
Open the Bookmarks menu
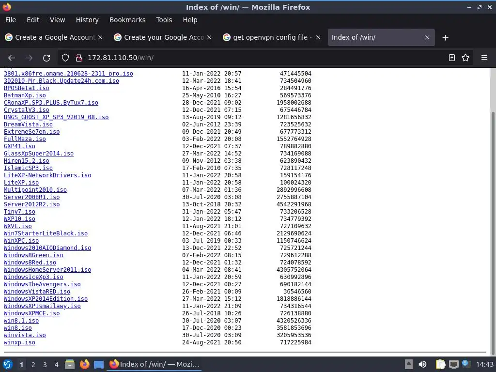(127, 20)
